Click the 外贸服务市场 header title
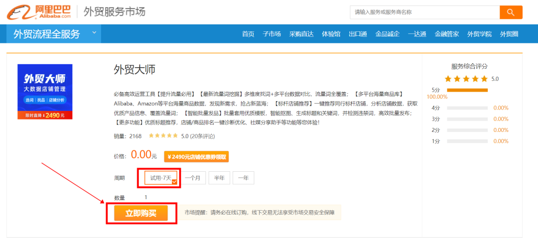Viewport: 538px width, 238px height. [115, 11]
